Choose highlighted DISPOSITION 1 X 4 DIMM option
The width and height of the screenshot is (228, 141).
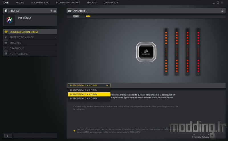pos(89,94)
